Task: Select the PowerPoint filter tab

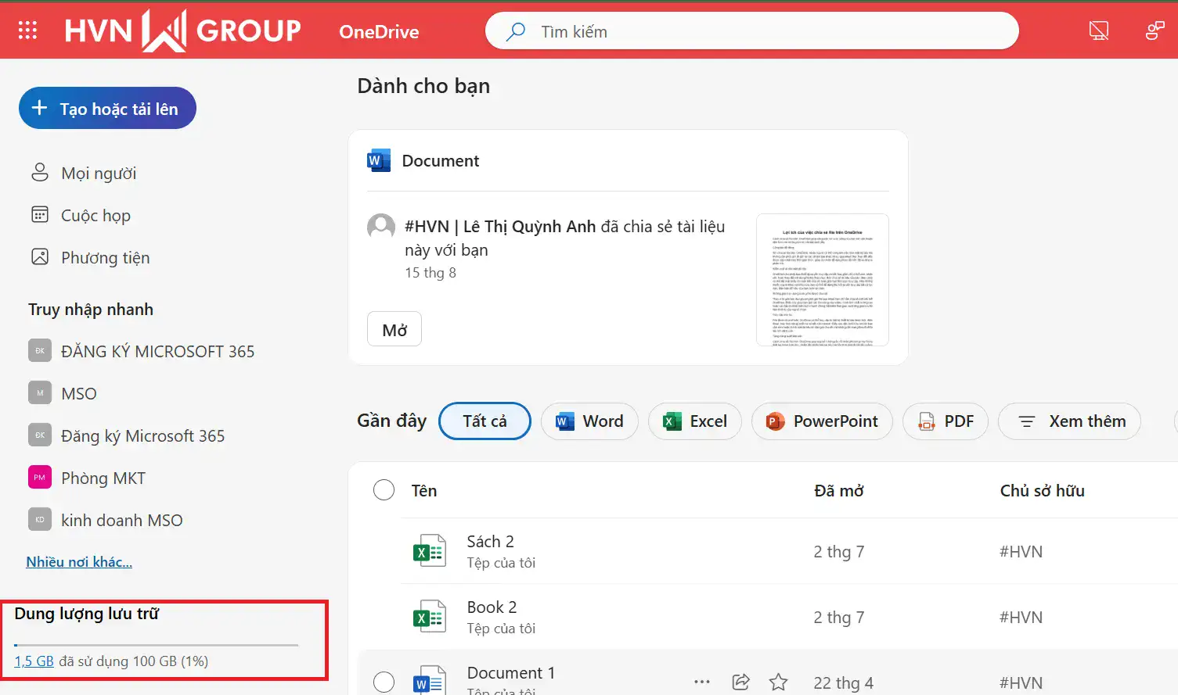Action: [822, 421]
